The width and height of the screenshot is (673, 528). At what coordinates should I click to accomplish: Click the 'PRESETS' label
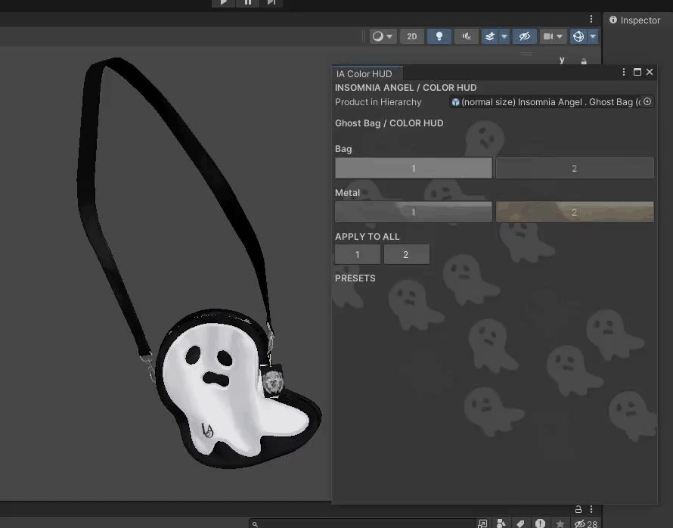point(355,278)
